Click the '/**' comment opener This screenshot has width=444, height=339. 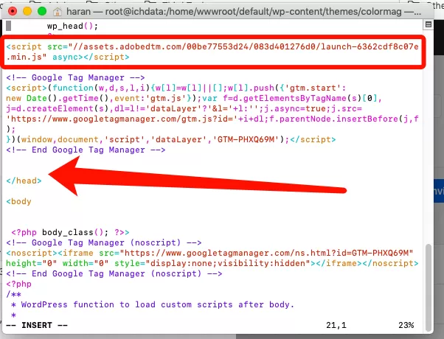13,294
